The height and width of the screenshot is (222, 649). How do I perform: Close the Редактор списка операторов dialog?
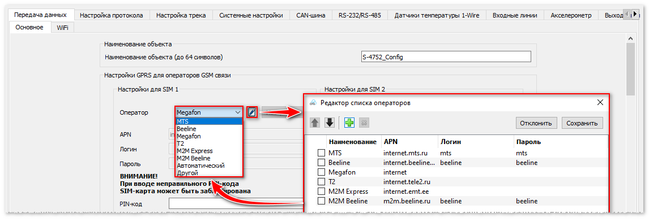point(600,103)
